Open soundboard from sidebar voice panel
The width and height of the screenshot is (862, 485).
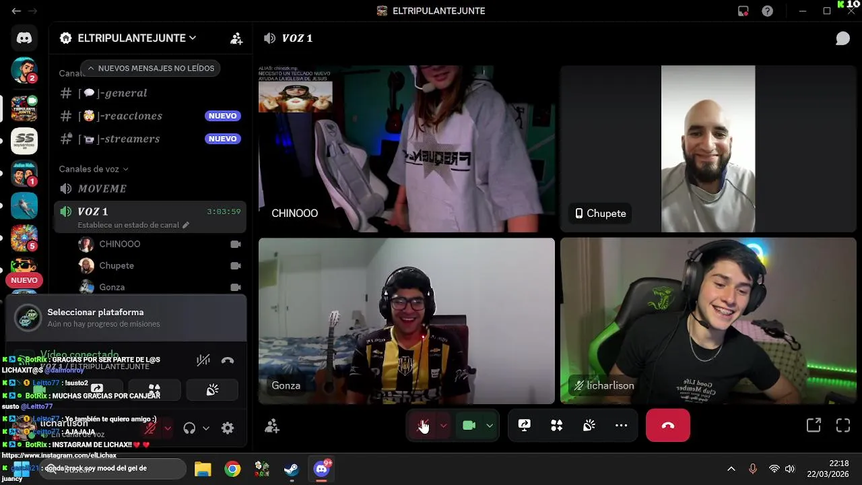tap(212, 389)
